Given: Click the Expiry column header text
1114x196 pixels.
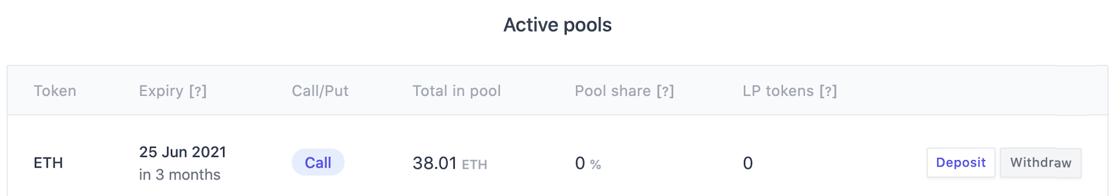Looking at the screenshot, I should click(x=161, y=91).
